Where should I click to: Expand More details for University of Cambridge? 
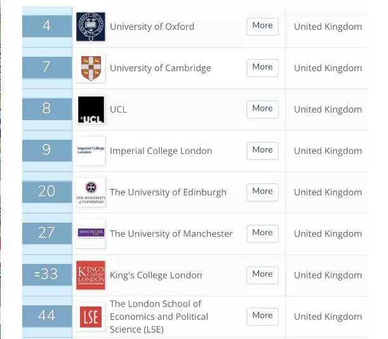(x=262, y=67)
